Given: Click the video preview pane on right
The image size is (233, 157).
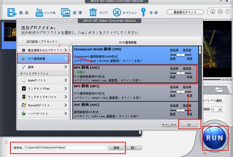Looking at the screenshot, I should tap(217, 49).
